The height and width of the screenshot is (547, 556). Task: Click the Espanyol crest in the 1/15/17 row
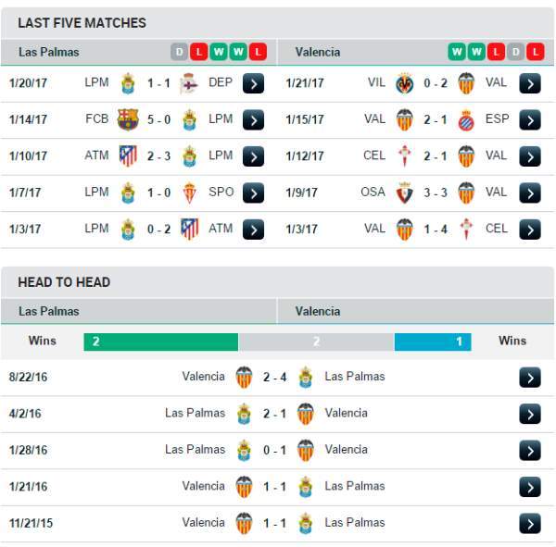[466, 120]
